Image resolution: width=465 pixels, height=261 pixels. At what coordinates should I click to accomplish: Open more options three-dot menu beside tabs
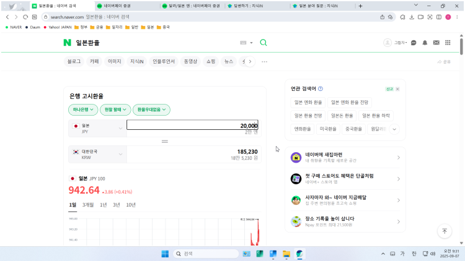[265, 62]
